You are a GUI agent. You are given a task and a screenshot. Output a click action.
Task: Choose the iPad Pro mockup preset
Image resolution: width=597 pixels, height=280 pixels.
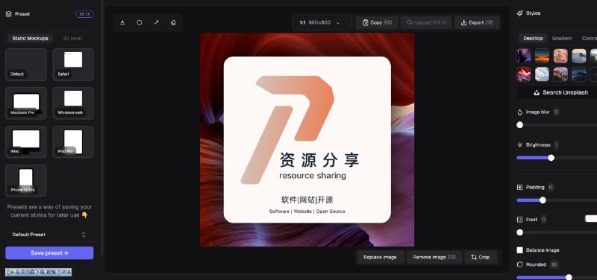[73, 141]
